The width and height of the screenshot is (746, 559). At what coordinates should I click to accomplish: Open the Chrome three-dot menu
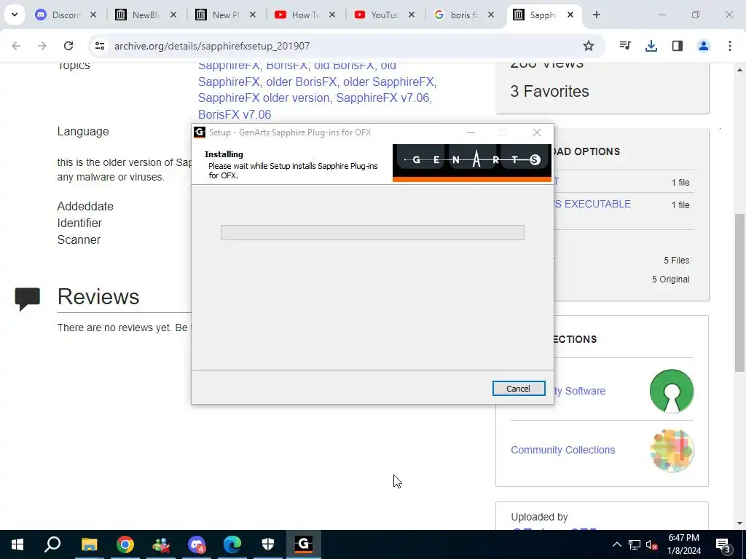tap(730, 46)
